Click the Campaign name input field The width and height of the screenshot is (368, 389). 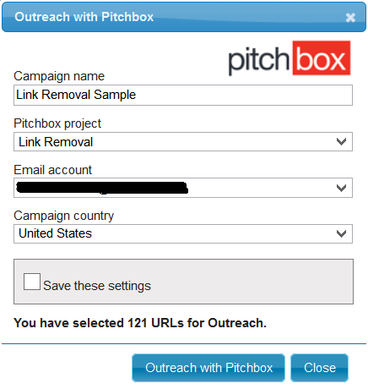click(183, 95)
